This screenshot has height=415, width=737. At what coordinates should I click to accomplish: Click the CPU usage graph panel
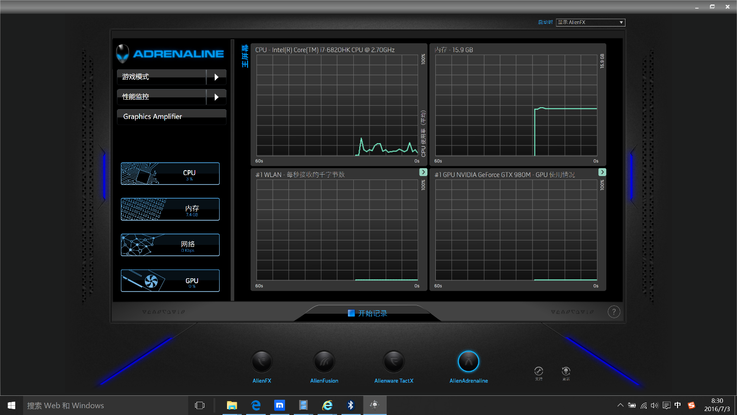click(339, 105)
